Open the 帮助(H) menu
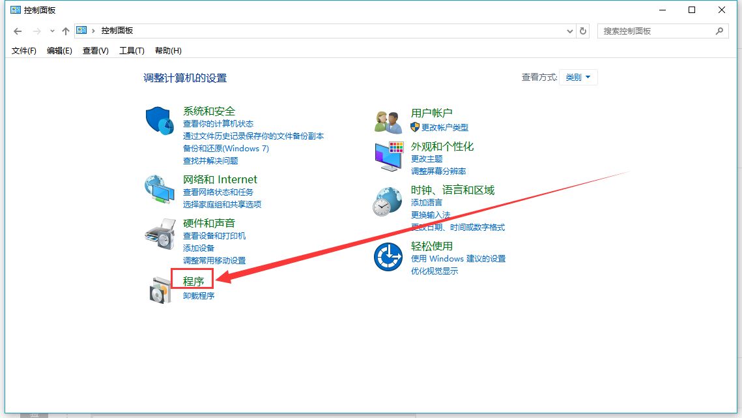742x418 pixels. coord(168,51)
